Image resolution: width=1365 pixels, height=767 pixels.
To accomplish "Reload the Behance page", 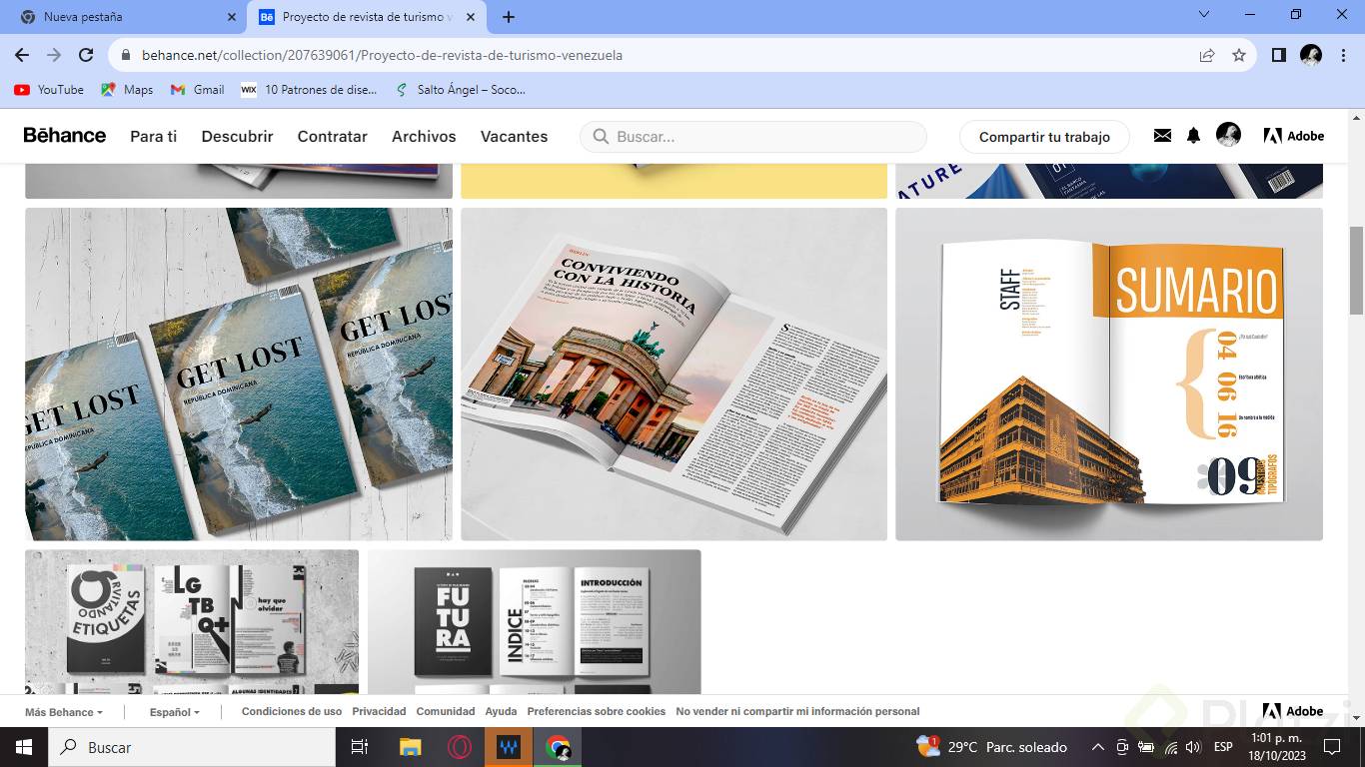I will (86, 55).
